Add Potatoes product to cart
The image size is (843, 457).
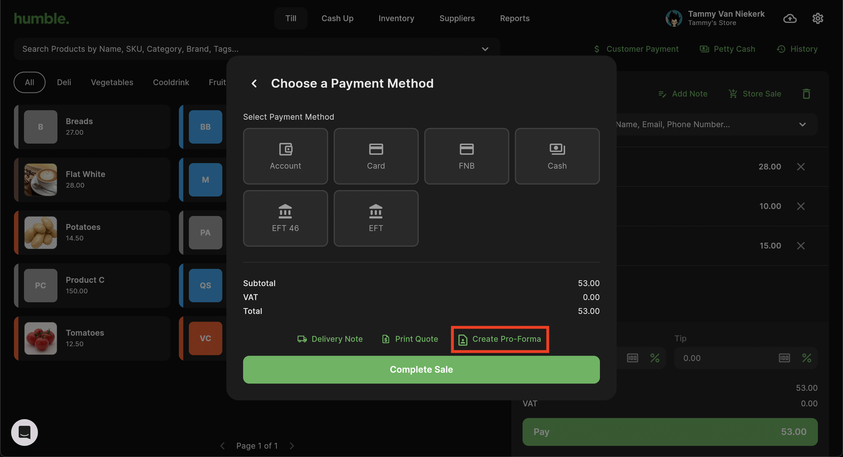(92, 233)
